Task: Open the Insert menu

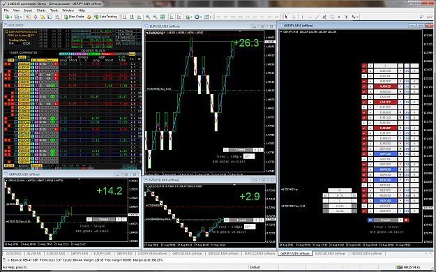Action: coord(28,10)
